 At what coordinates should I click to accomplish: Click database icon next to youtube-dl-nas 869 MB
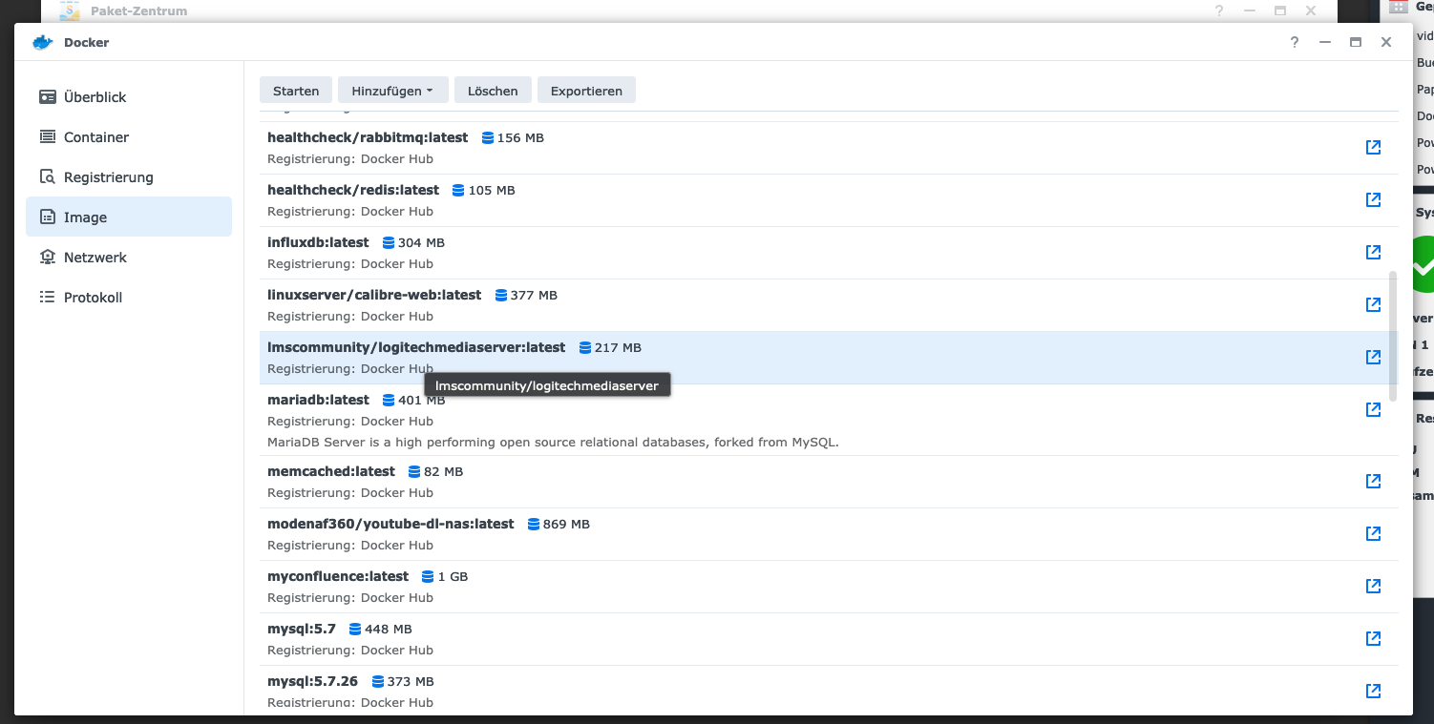[534, 524]
